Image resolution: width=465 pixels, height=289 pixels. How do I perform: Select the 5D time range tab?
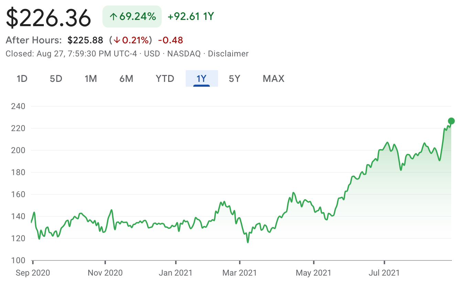(56, 79)
